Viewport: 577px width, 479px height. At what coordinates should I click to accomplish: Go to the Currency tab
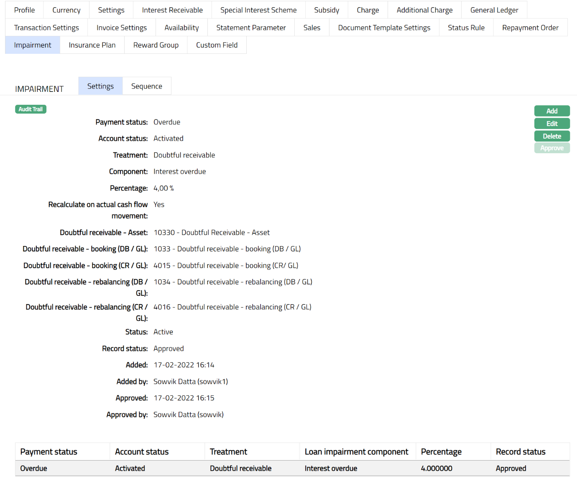coord(66,10)
